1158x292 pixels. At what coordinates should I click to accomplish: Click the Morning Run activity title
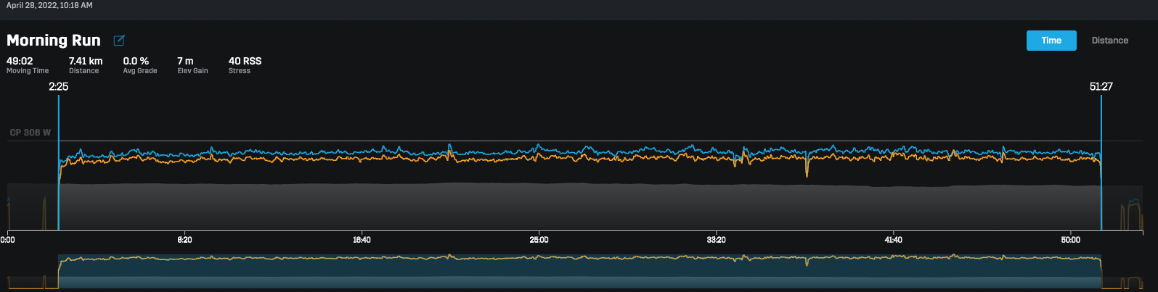[x=54, y=41]
